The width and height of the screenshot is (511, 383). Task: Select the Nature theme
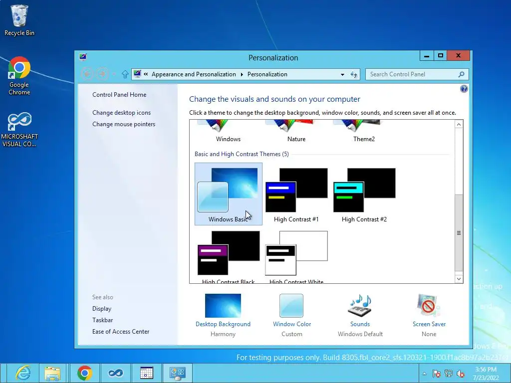(296, 132)
